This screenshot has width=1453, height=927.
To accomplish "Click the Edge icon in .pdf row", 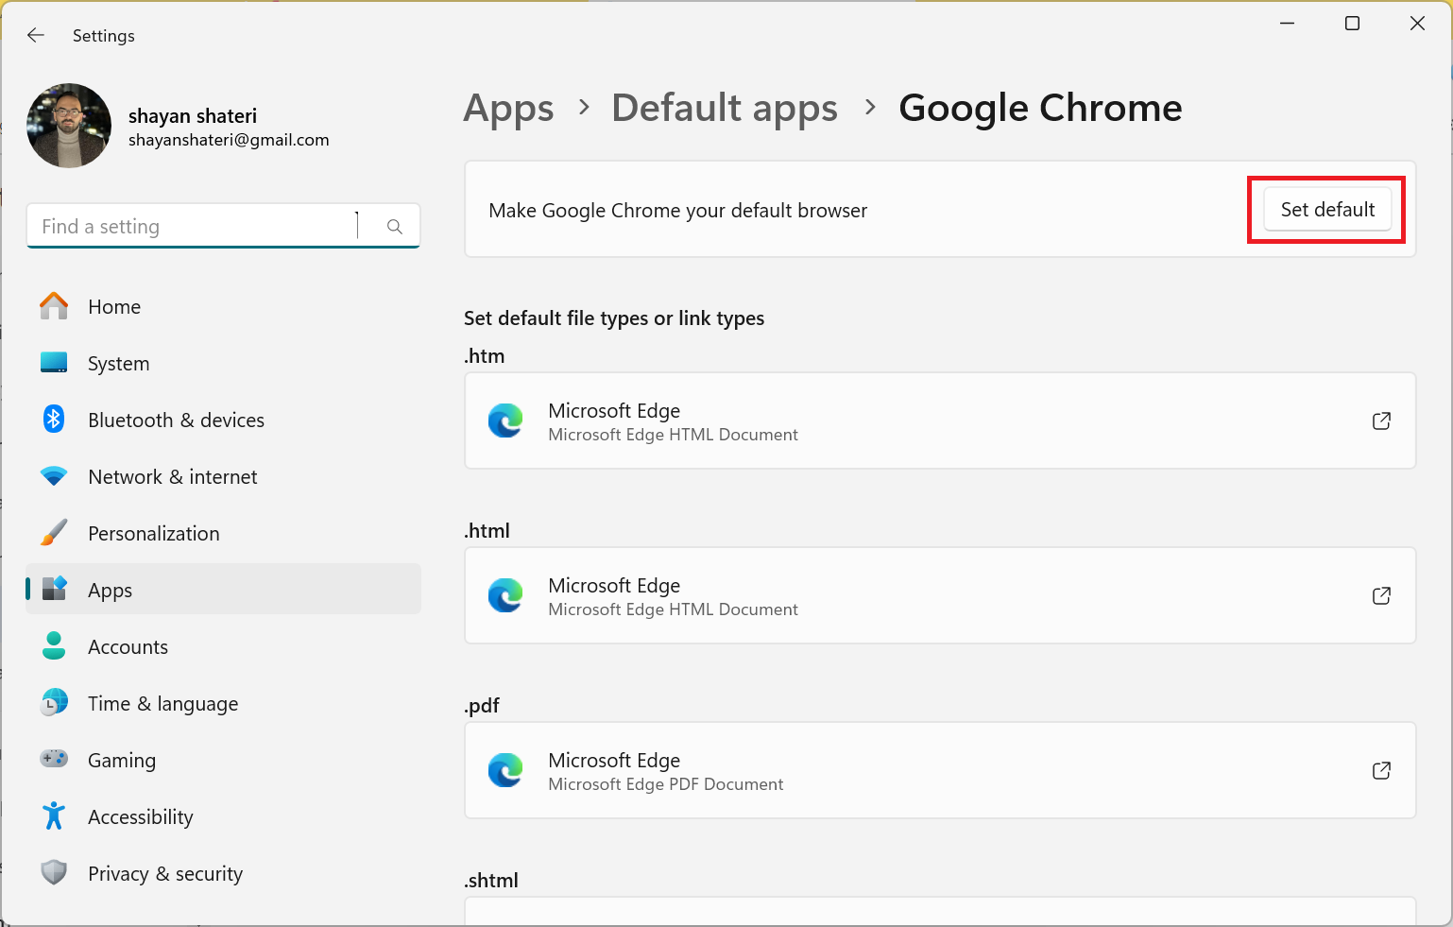I will click(505, 770).
